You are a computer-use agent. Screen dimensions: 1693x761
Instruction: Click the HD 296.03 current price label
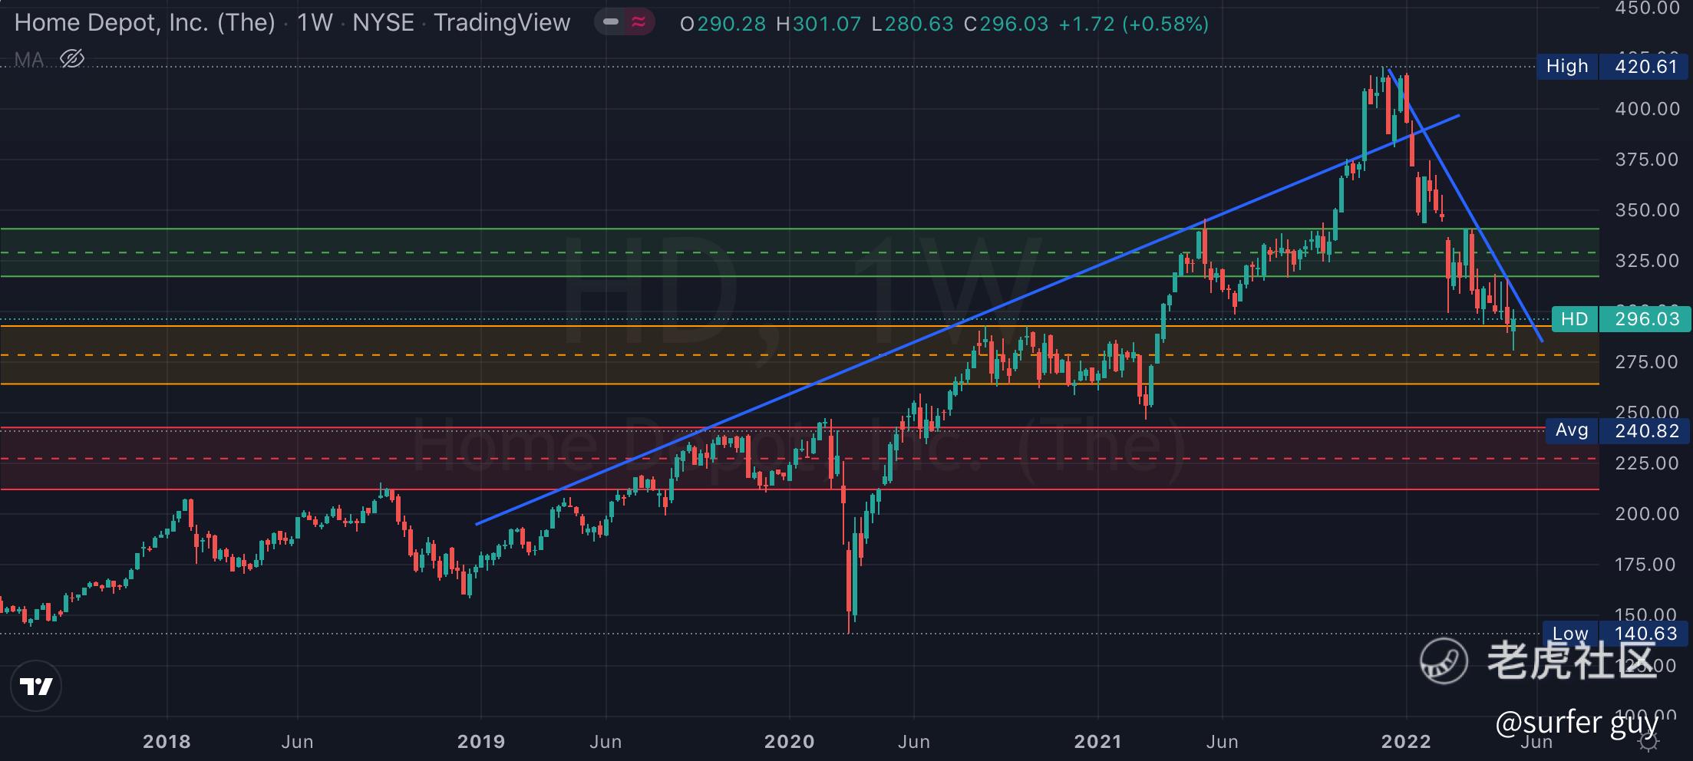point(1621,319)
